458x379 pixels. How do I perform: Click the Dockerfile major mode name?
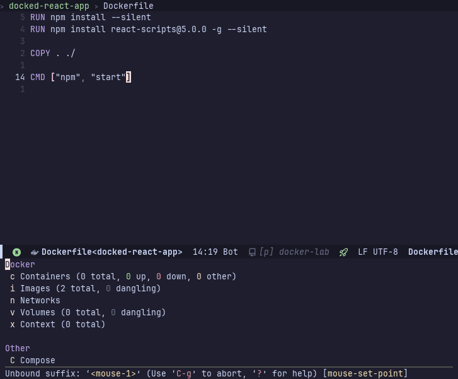tap(433, 252)
